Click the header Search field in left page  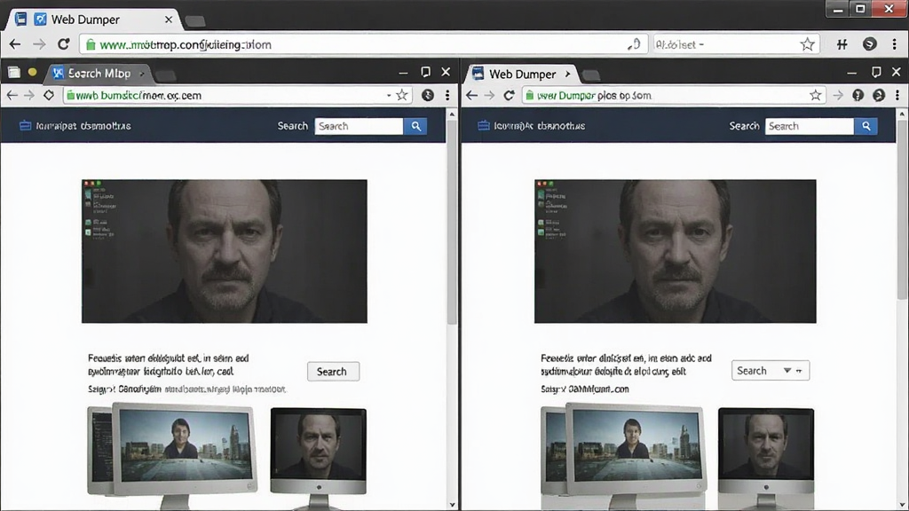[x=359, y=126]
